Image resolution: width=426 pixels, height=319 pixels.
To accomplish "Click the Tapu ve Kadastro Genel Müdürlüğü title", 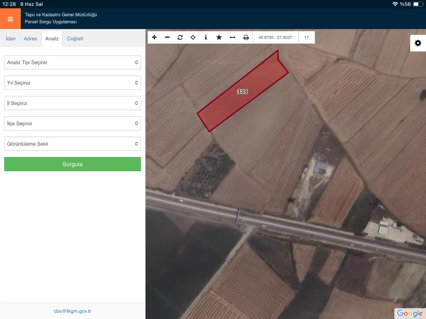I will 61,15.
